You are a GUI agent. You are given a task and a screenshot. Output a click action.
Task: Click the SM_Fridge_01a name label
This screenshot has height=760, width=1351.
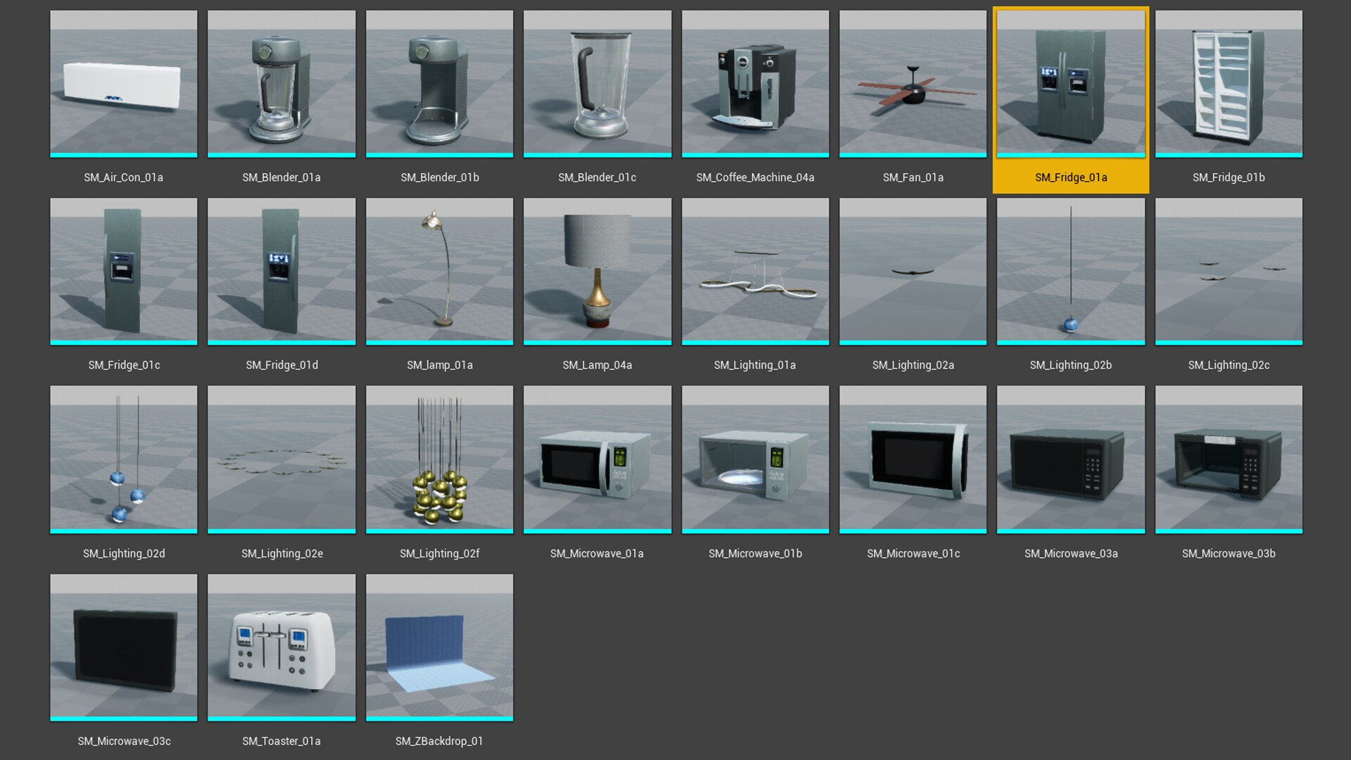[1071, 177]
